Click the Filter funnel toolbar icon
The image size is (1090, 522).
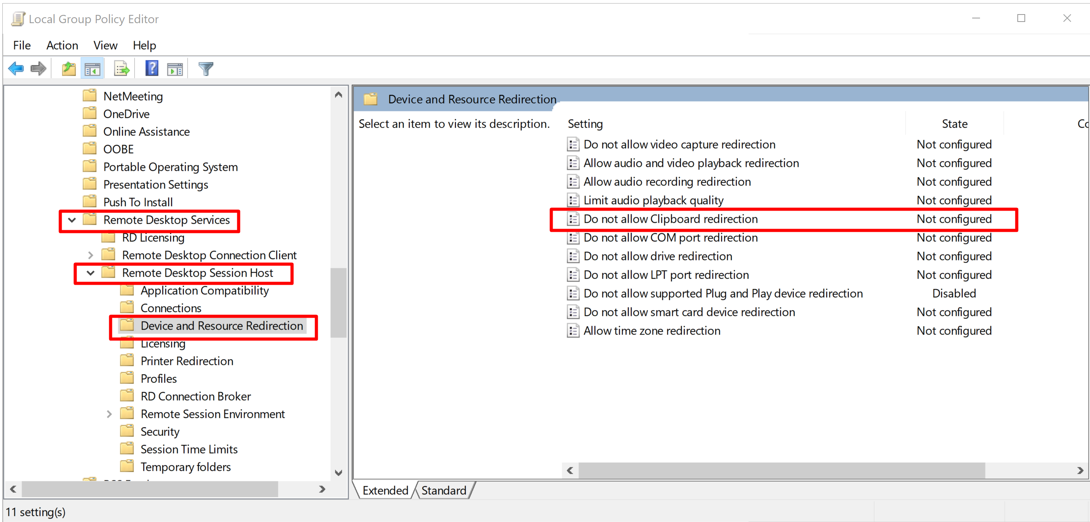[206, 68]
